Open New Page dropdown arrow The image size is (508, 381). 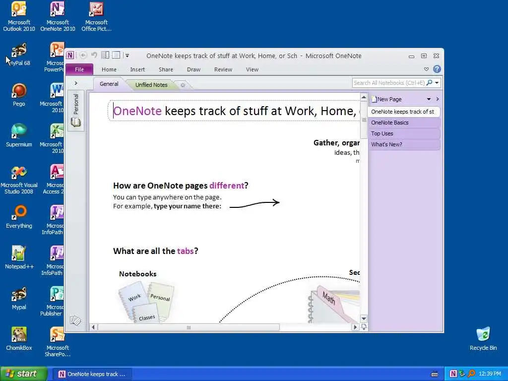coord(429,99)
